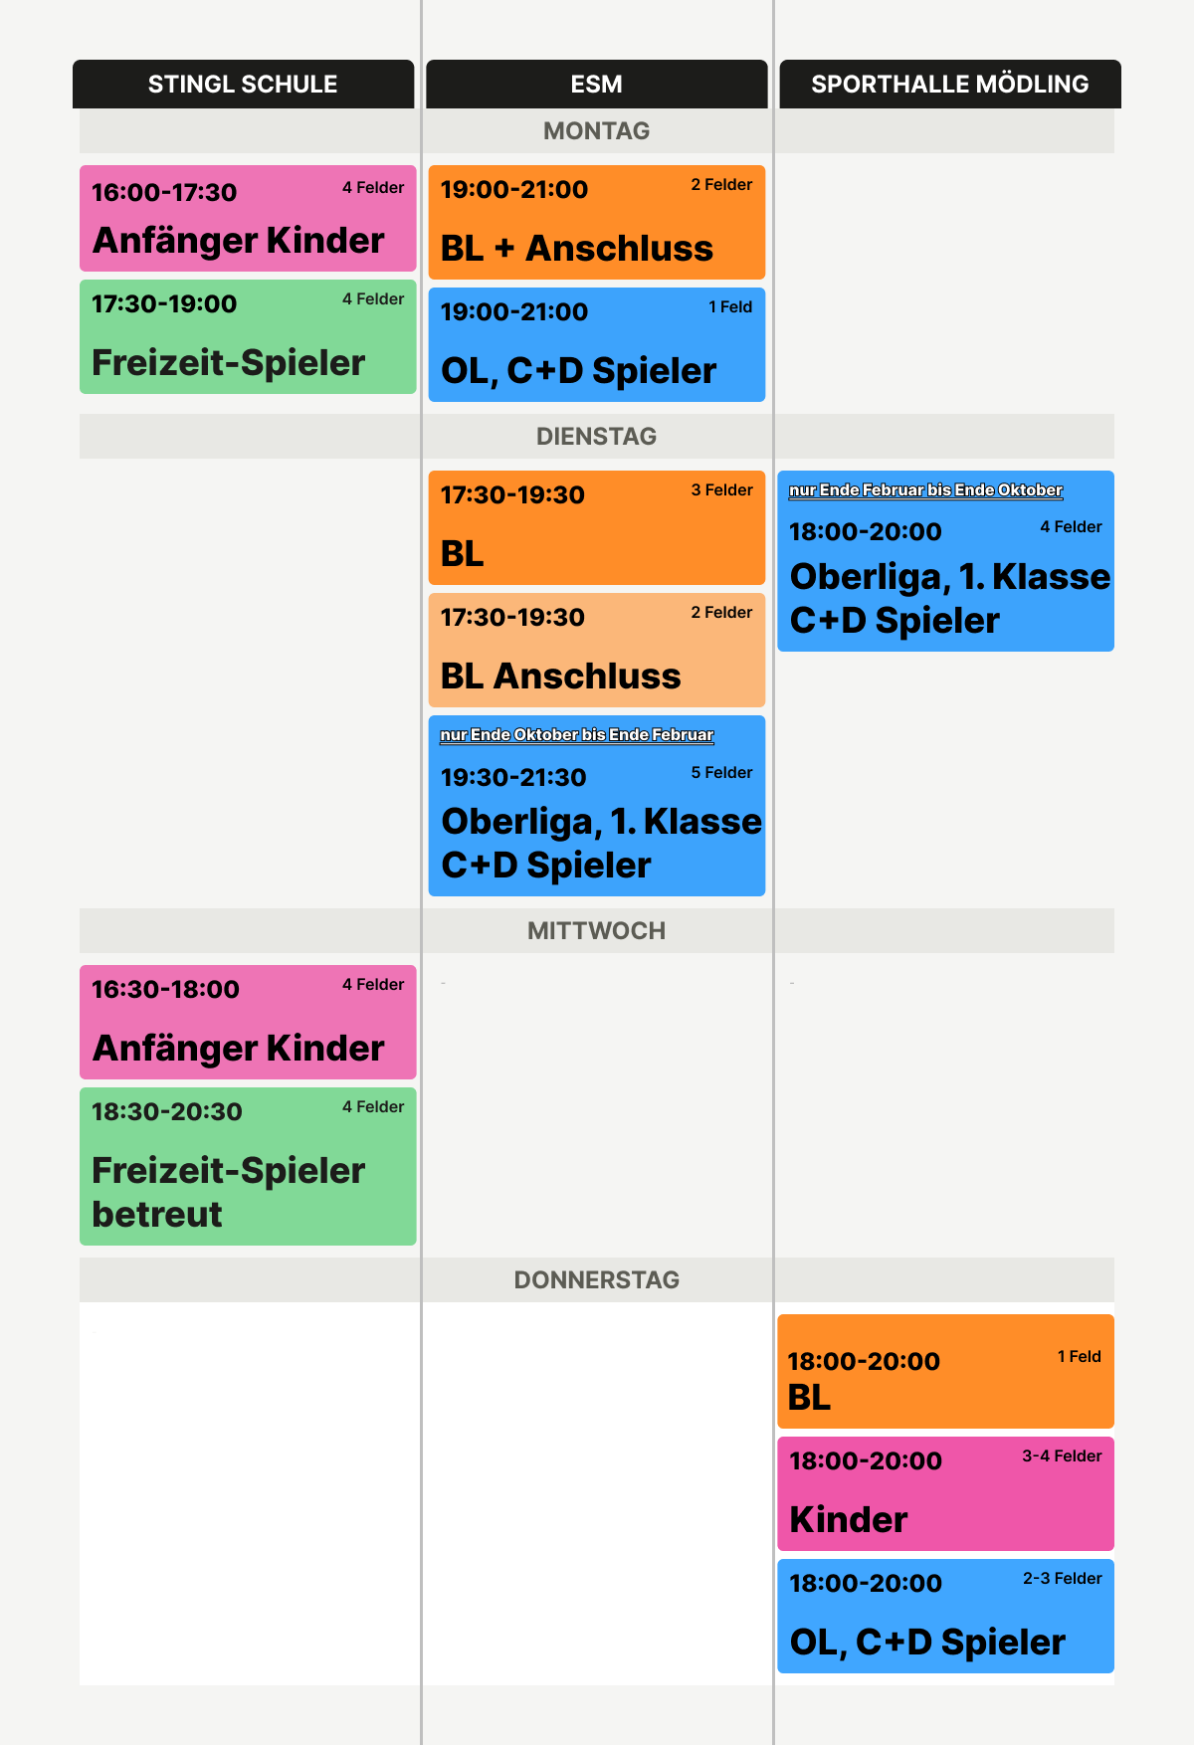Click the DONNERSTAG day divider

coord(597,1279)
